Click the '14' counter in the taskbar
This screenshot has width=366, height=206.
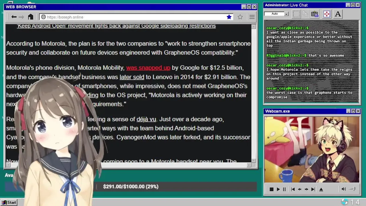[355, 202]
